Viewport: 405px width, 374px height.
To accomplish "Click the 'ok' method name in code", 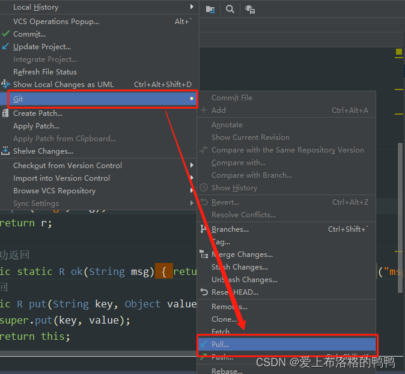I will (x=77, y=271).
